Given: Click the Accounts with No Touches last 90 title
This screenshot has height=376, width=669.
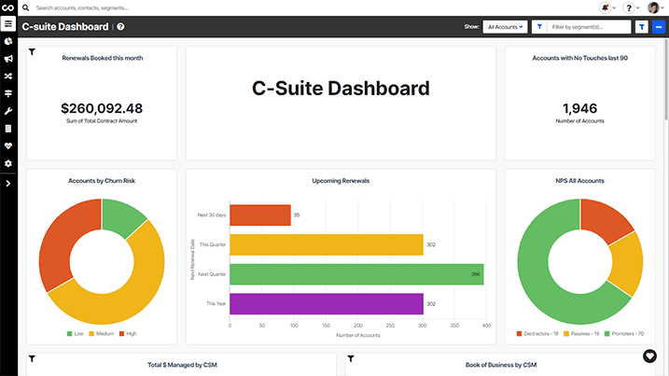Looking at the screenshot, I should [x=579, y=58].
